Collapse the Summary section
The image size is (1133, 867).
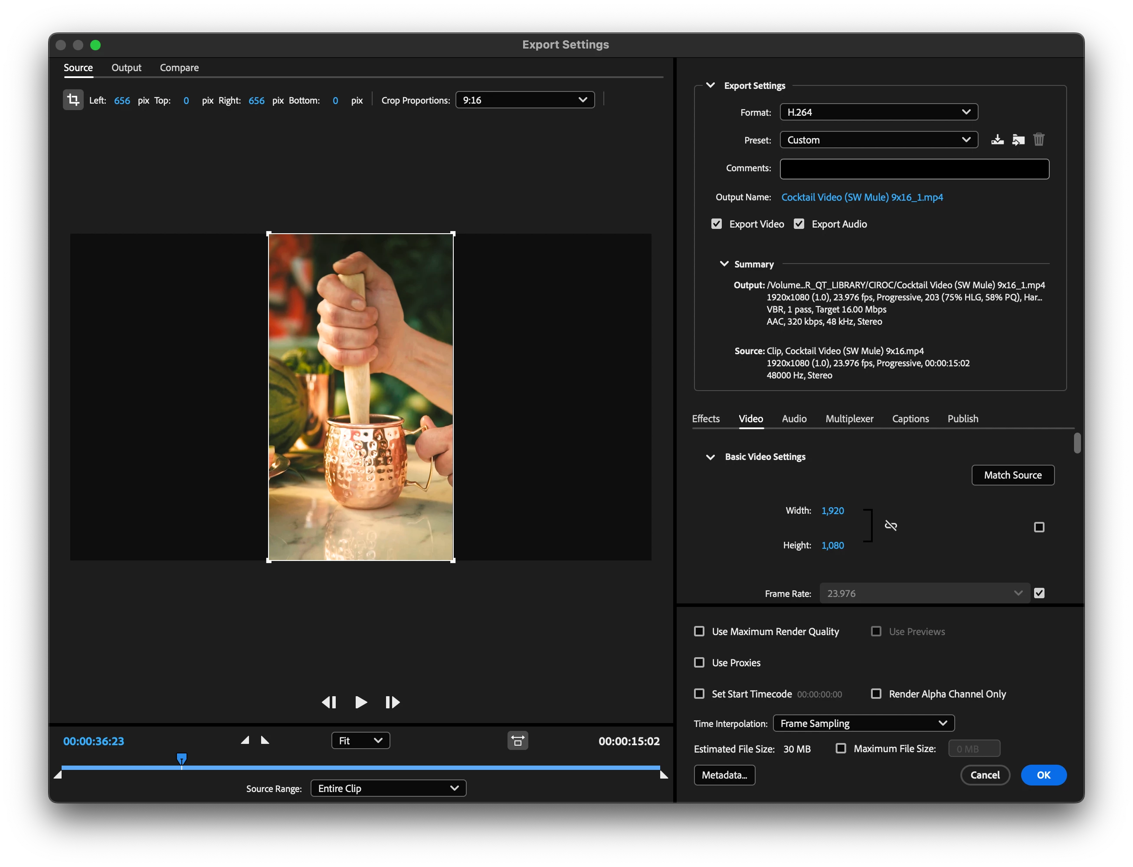[724, 264]
